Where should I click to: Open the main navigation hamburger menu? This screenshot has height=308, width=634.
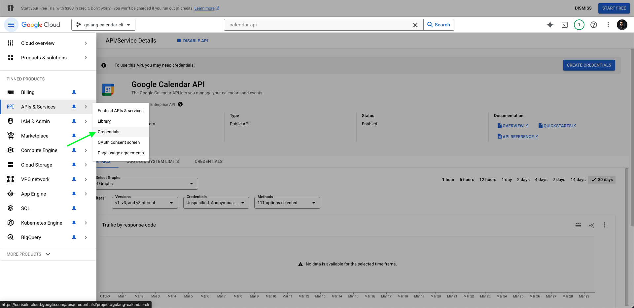[11, 25]
